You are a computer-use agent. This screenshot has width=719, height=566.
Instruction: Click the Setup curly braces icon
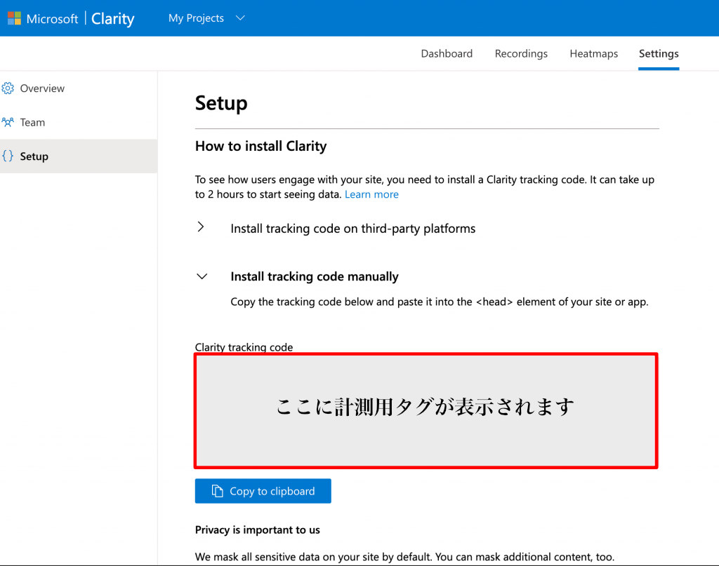tap(8, 156)
